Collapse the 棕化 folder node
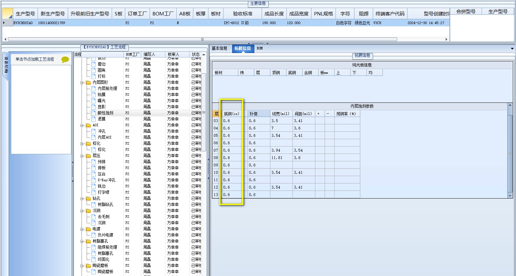The width and height of the screenshot is (516, 276). click(x=82, y=144)
